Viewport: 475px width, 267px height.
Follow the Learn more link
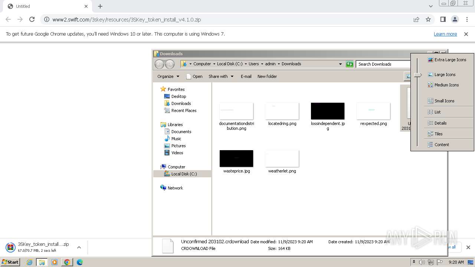[x=445, y=34]
